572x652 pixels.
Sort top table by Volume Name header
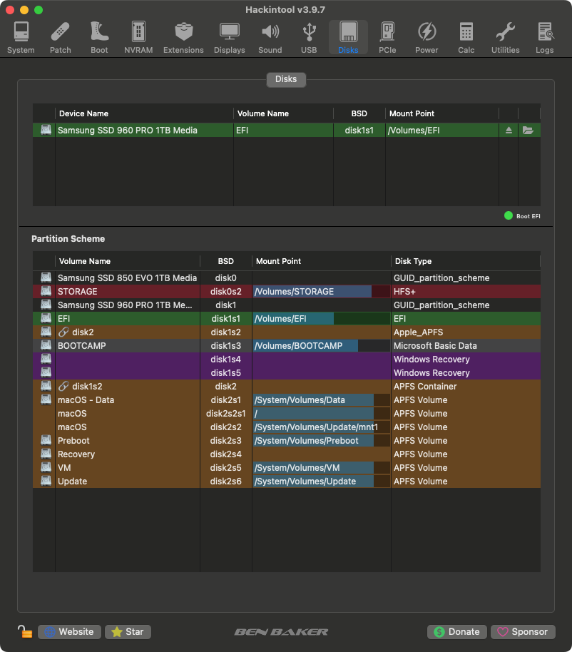point(283,113)
